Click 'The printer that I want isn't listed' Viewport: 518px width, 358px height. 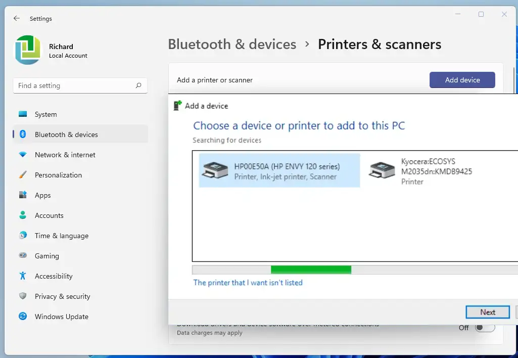pyautogui.click(x=248, y=283)
